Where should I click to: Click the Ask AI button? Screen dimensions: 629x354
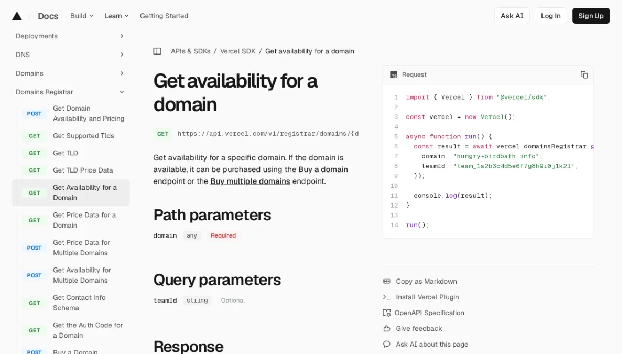[x=512, y=16]
